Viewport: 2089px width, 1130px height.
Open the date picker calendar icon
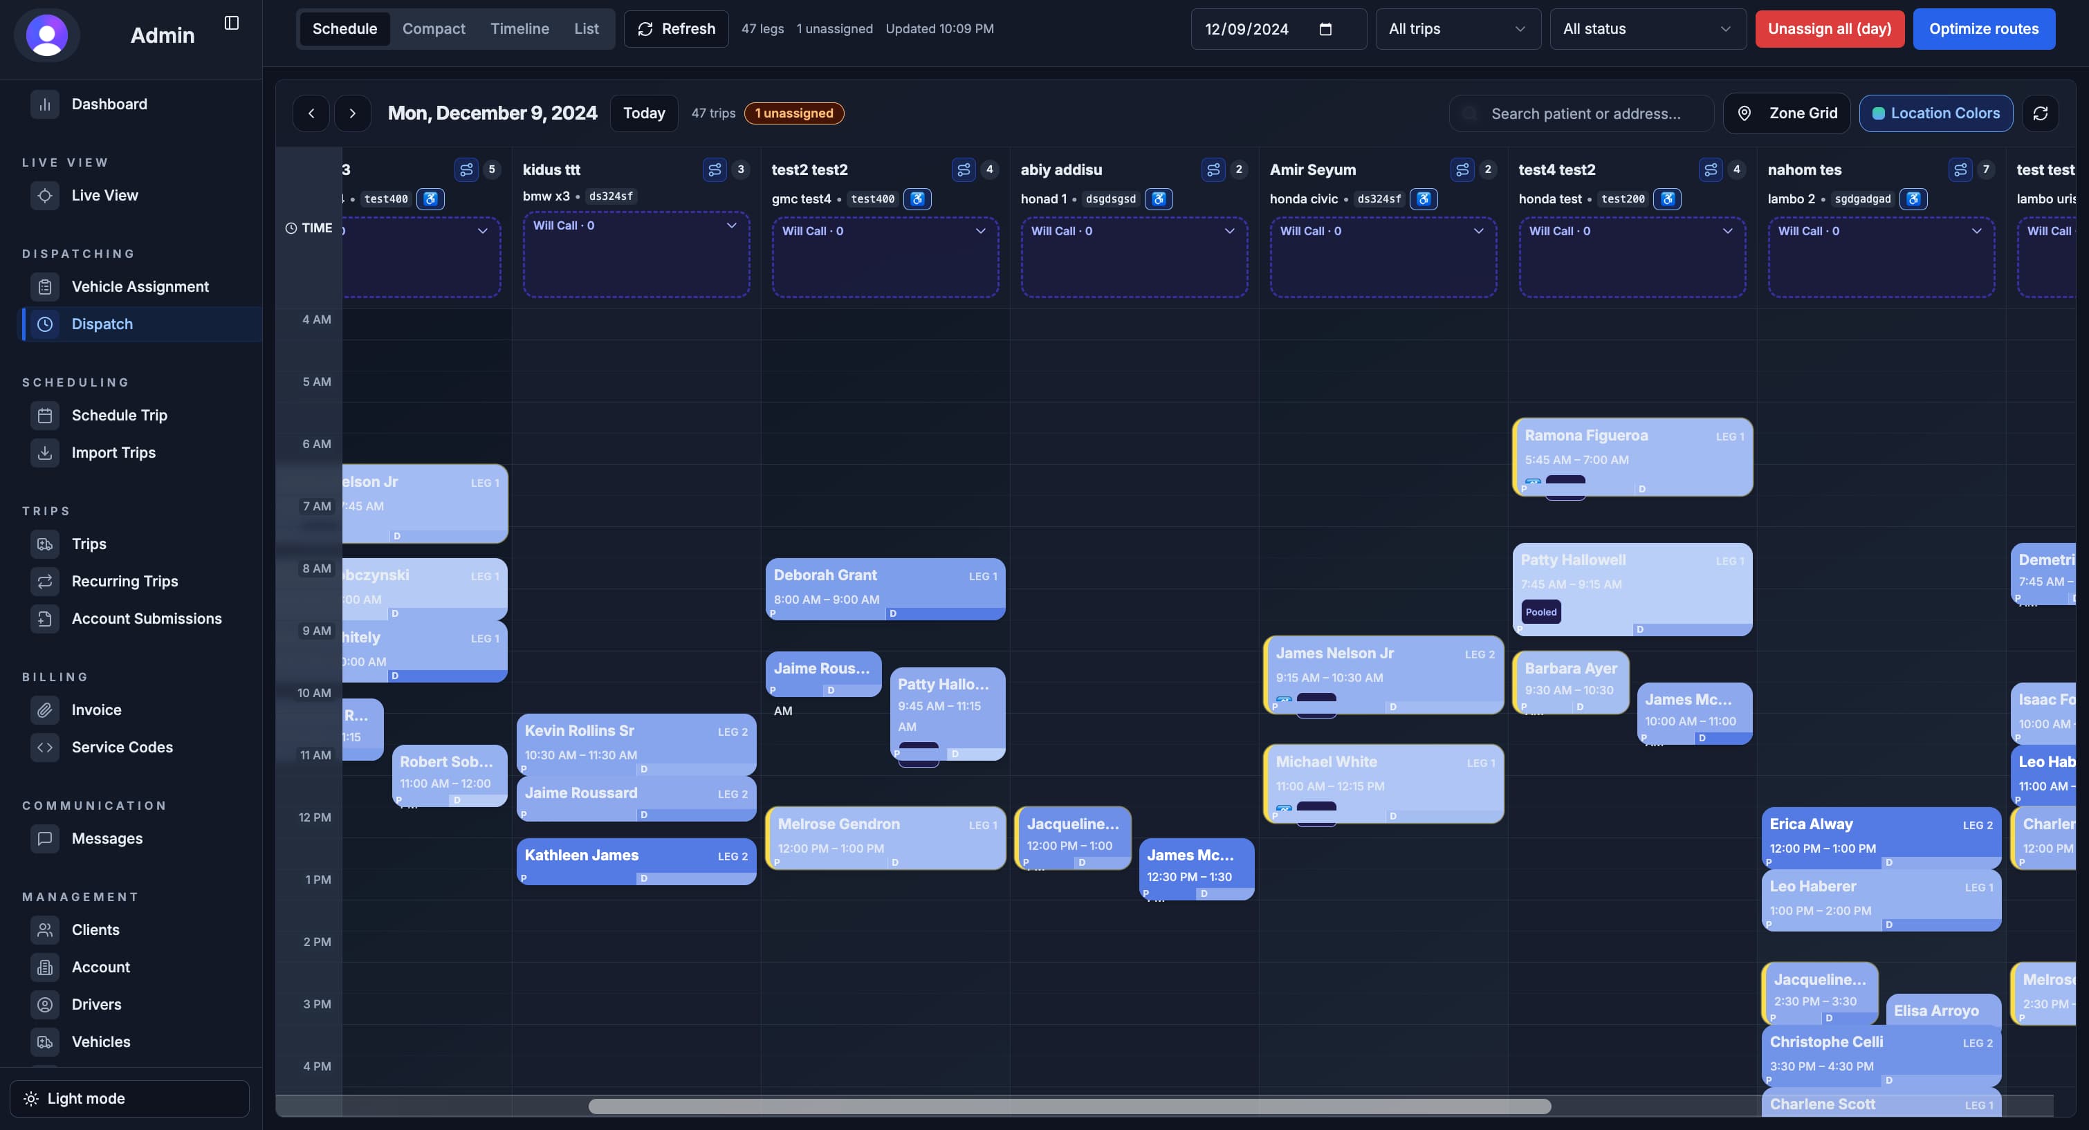click(x=1326, y=29)
